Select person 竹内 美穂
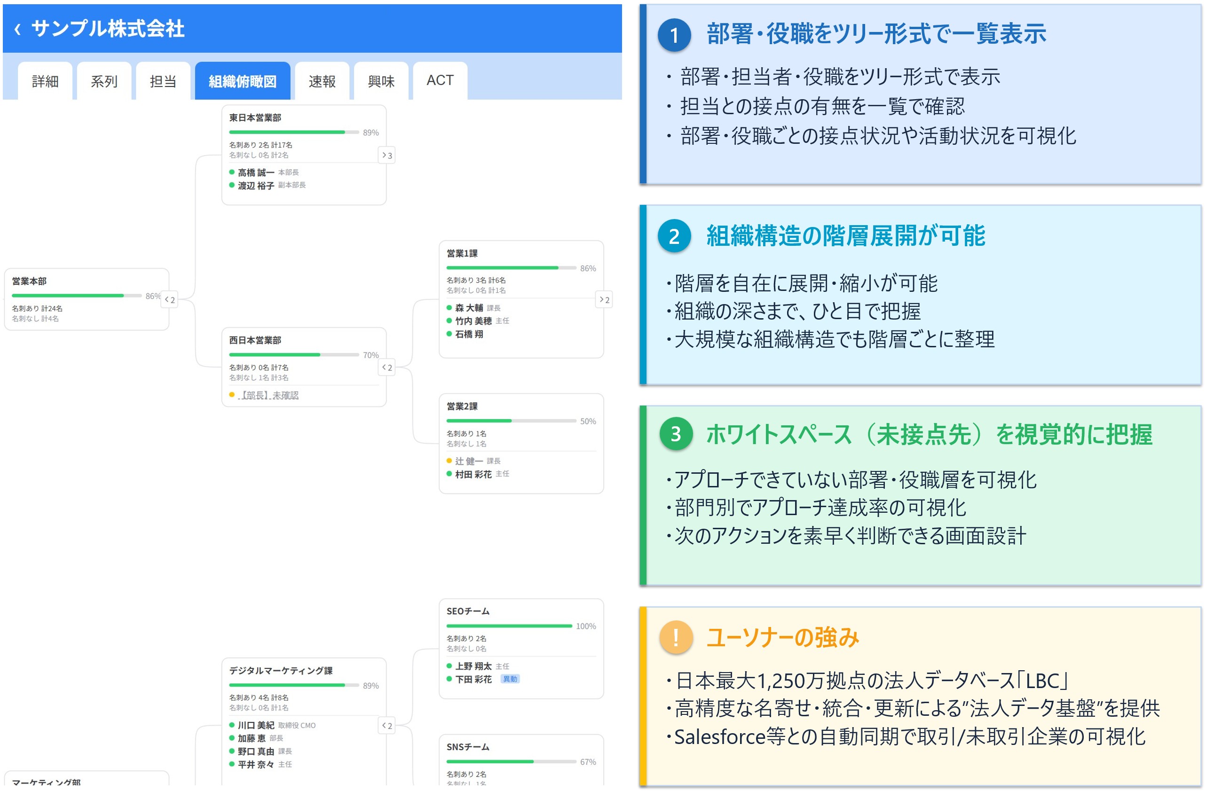The height and width of the screenshot is (791, 1206). pyautogui.click(x=473, y=321)
